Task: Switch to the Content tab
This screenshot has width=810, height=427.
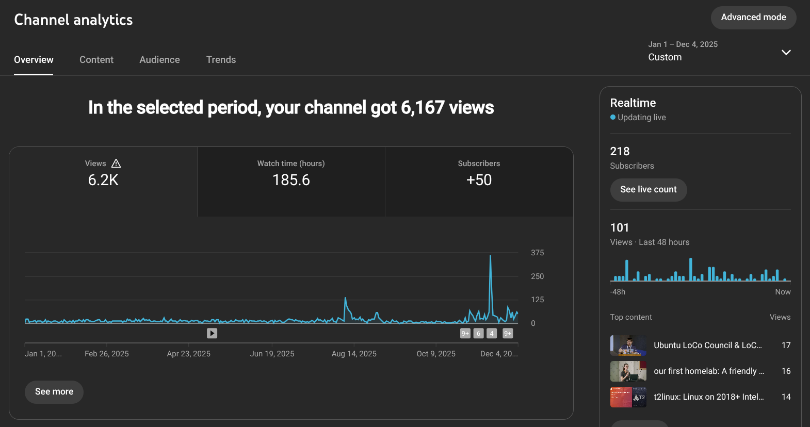Action: [96, 60]
